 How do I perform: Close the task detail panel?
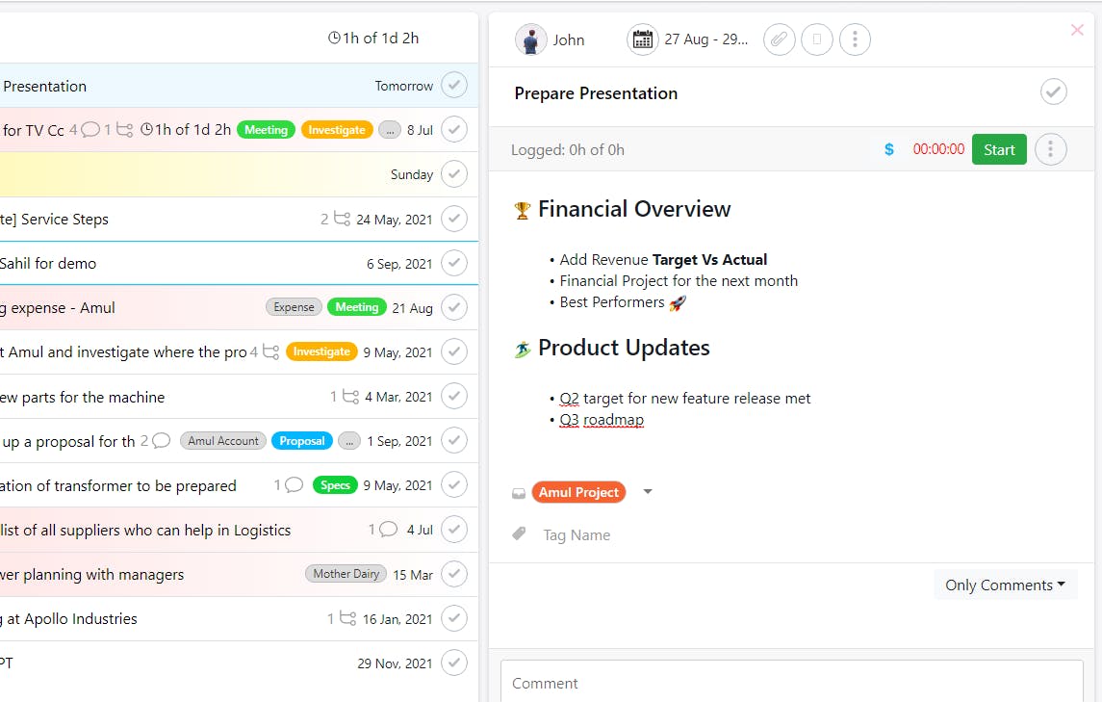click(x=1077, y=30)
